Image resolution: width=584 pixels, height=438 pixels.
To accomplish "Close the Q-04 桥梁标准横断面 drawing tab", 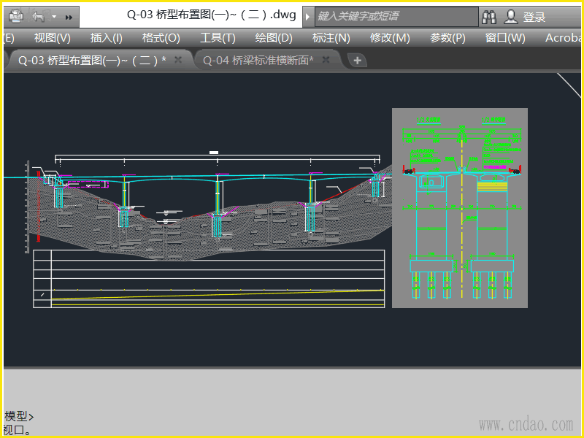I will pyautogui.click(x=326, y=60).
